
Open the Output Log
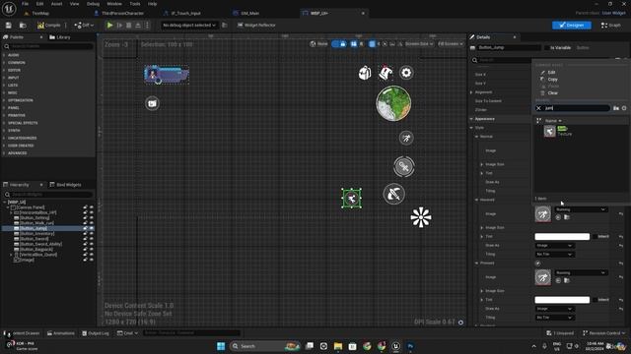pos(96,333)
